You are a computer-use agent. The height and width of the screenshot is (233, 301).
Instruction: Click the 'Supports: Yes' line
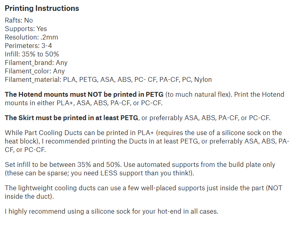pyautogui.click(x=26, y=29)
